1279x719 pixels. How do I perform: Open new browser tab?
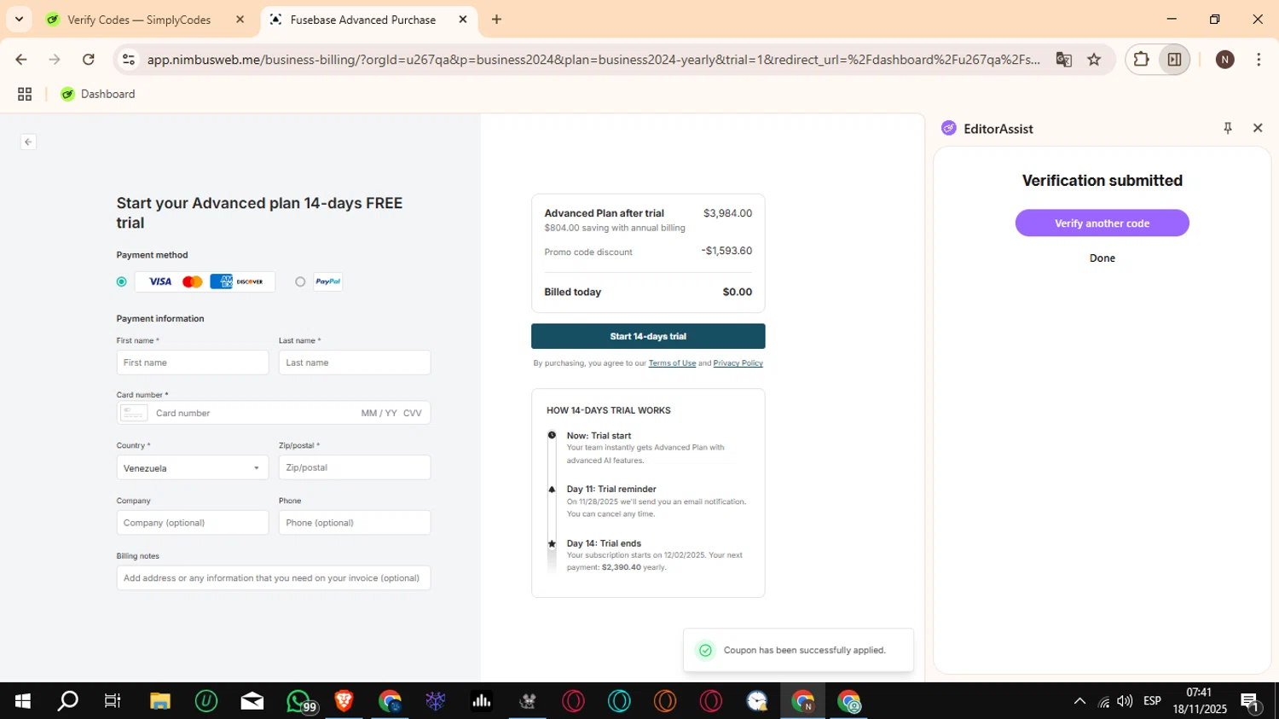click(x=496, y=20)
